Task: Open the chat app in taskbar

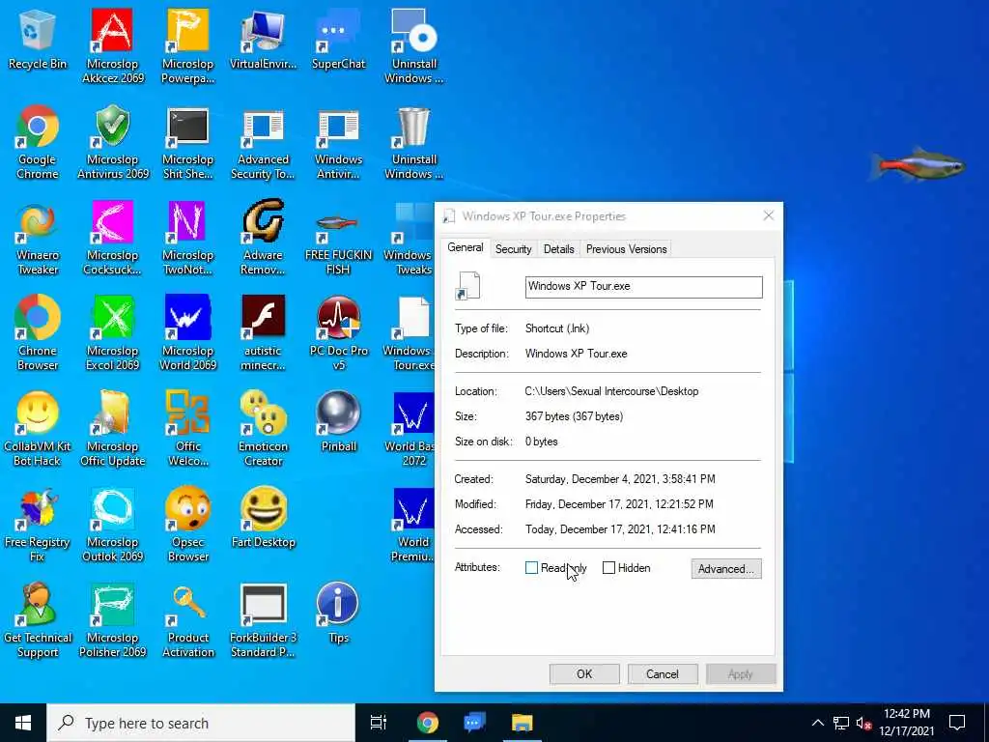Action: click(x=474, y=723)
